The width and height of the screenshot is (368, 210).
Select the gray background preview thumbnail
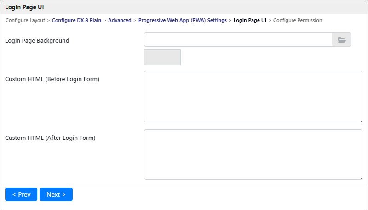tap(162, 57)
